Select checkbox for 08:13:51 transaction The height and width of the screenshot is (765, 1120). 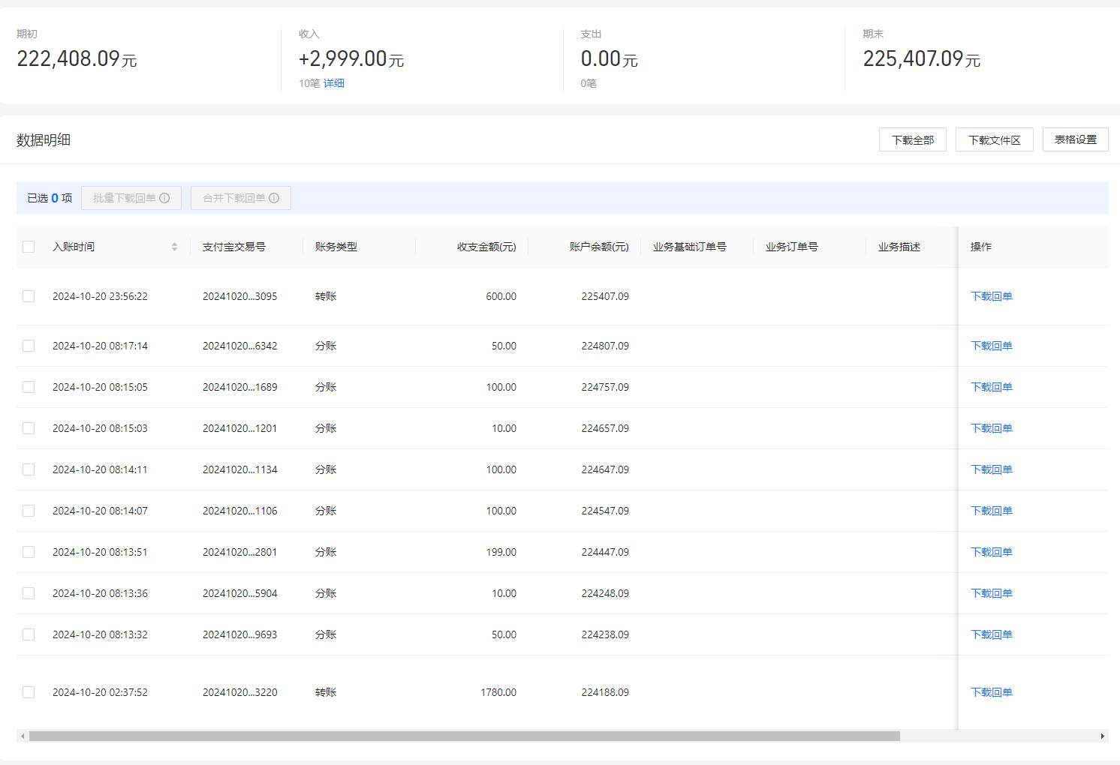coord(29,552)
